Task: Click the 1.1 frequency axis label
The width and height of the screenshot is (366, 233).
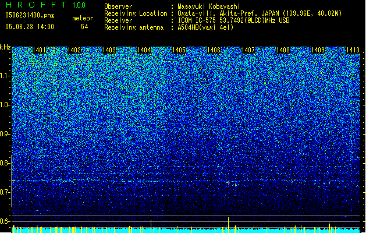Action: tap(5, 76)
